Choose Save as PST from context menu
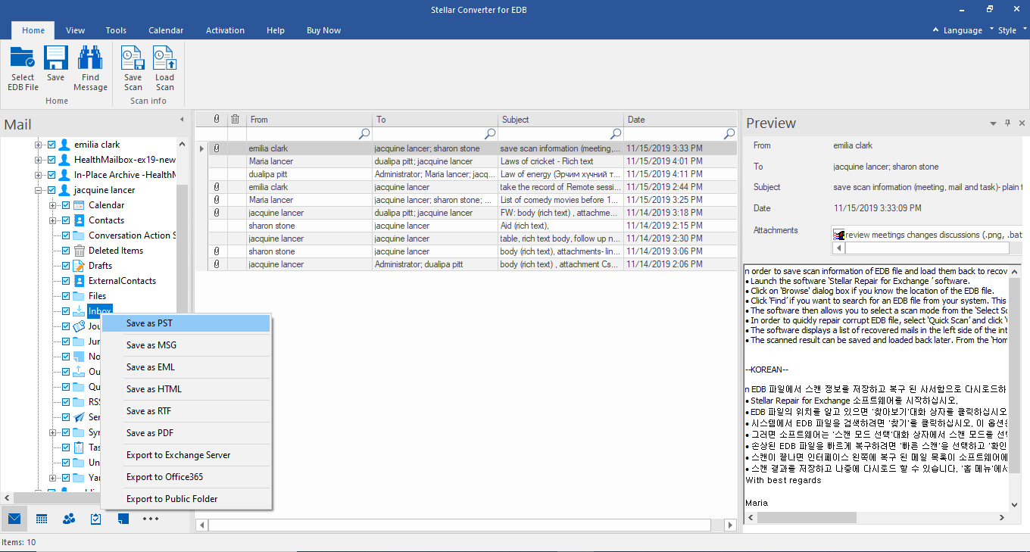The height and width of the screenshot is (552, 1030). (x=186, y=323)
